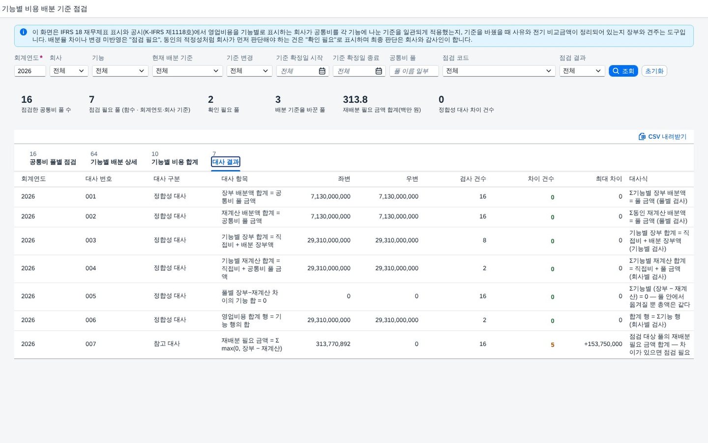Click the 정합성 대사 차이 건수 count 0
708x443 pixels.
441,99
